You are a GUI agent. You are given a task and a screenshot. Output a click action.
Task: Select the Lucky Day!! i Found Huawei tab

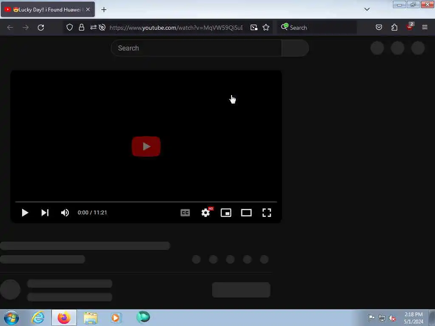48,9
